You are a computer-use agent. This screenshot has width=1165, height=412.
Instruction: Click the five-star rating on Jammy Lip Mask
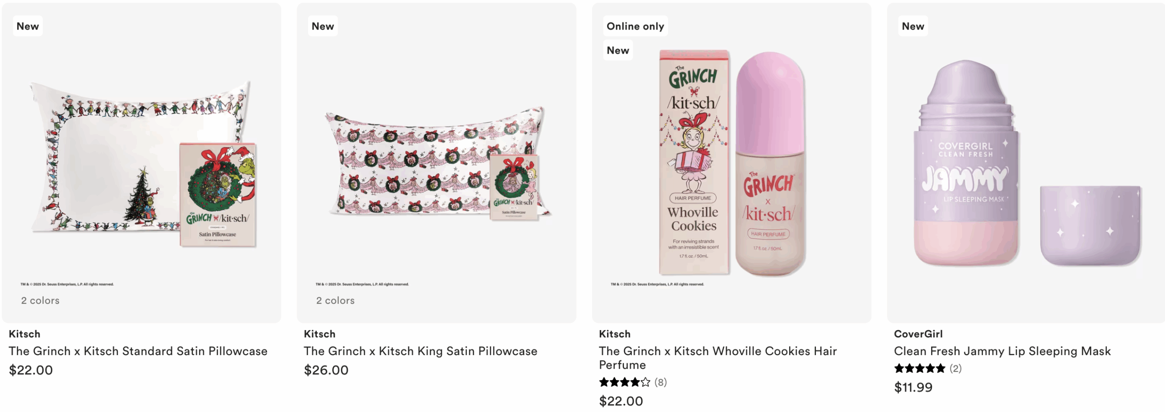coord(919,368)
